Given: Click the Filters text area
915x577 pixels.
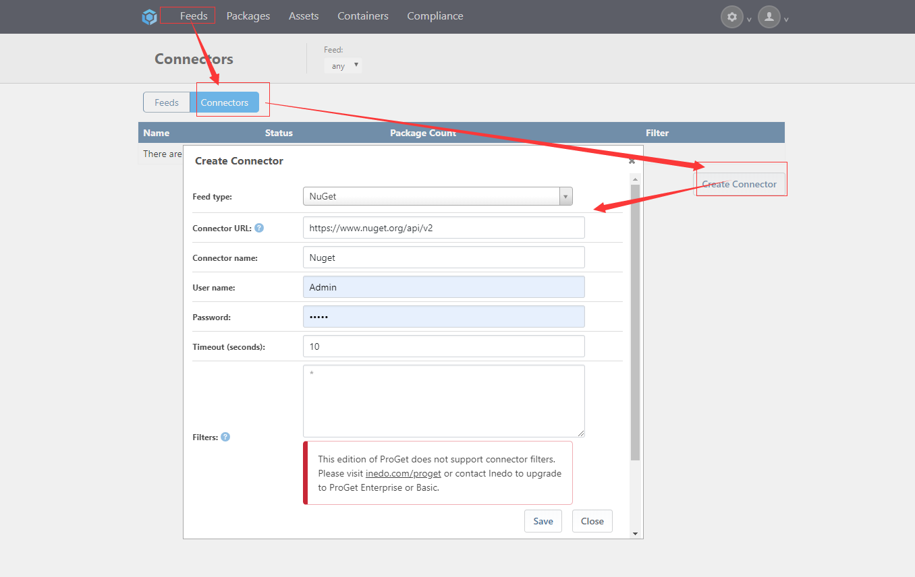Looking at the screenshot, I should [444, 401].
